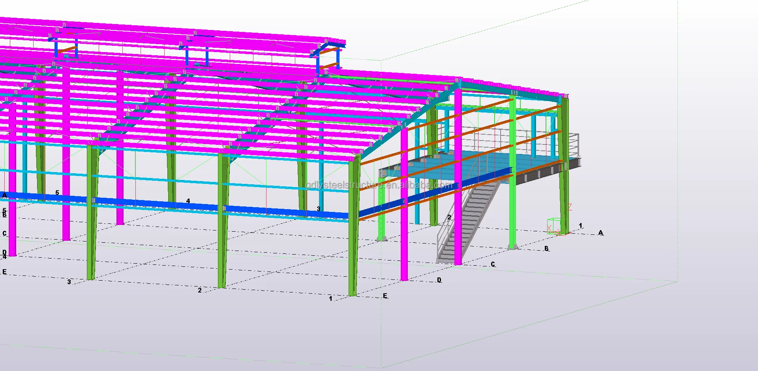Click grid label A next to the origin symbol
The width and height of the screenshot is (758, 371).
[600, 232]
